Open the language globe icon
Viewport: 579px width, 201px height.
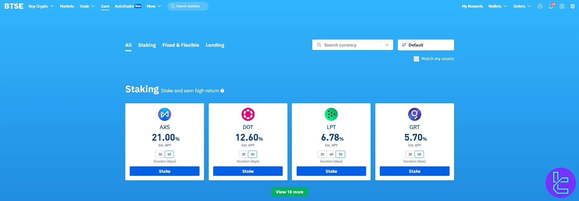pos(573,6)
